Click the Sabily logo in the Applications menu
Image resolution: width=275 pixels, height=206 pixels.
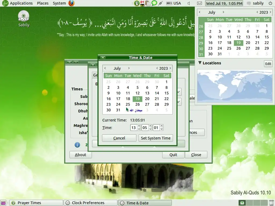tap(5, 3)
